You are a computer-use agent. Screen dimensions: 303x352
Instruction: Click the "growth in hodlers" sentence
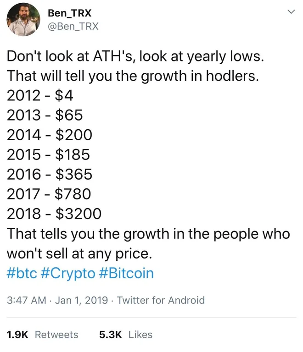133,76
